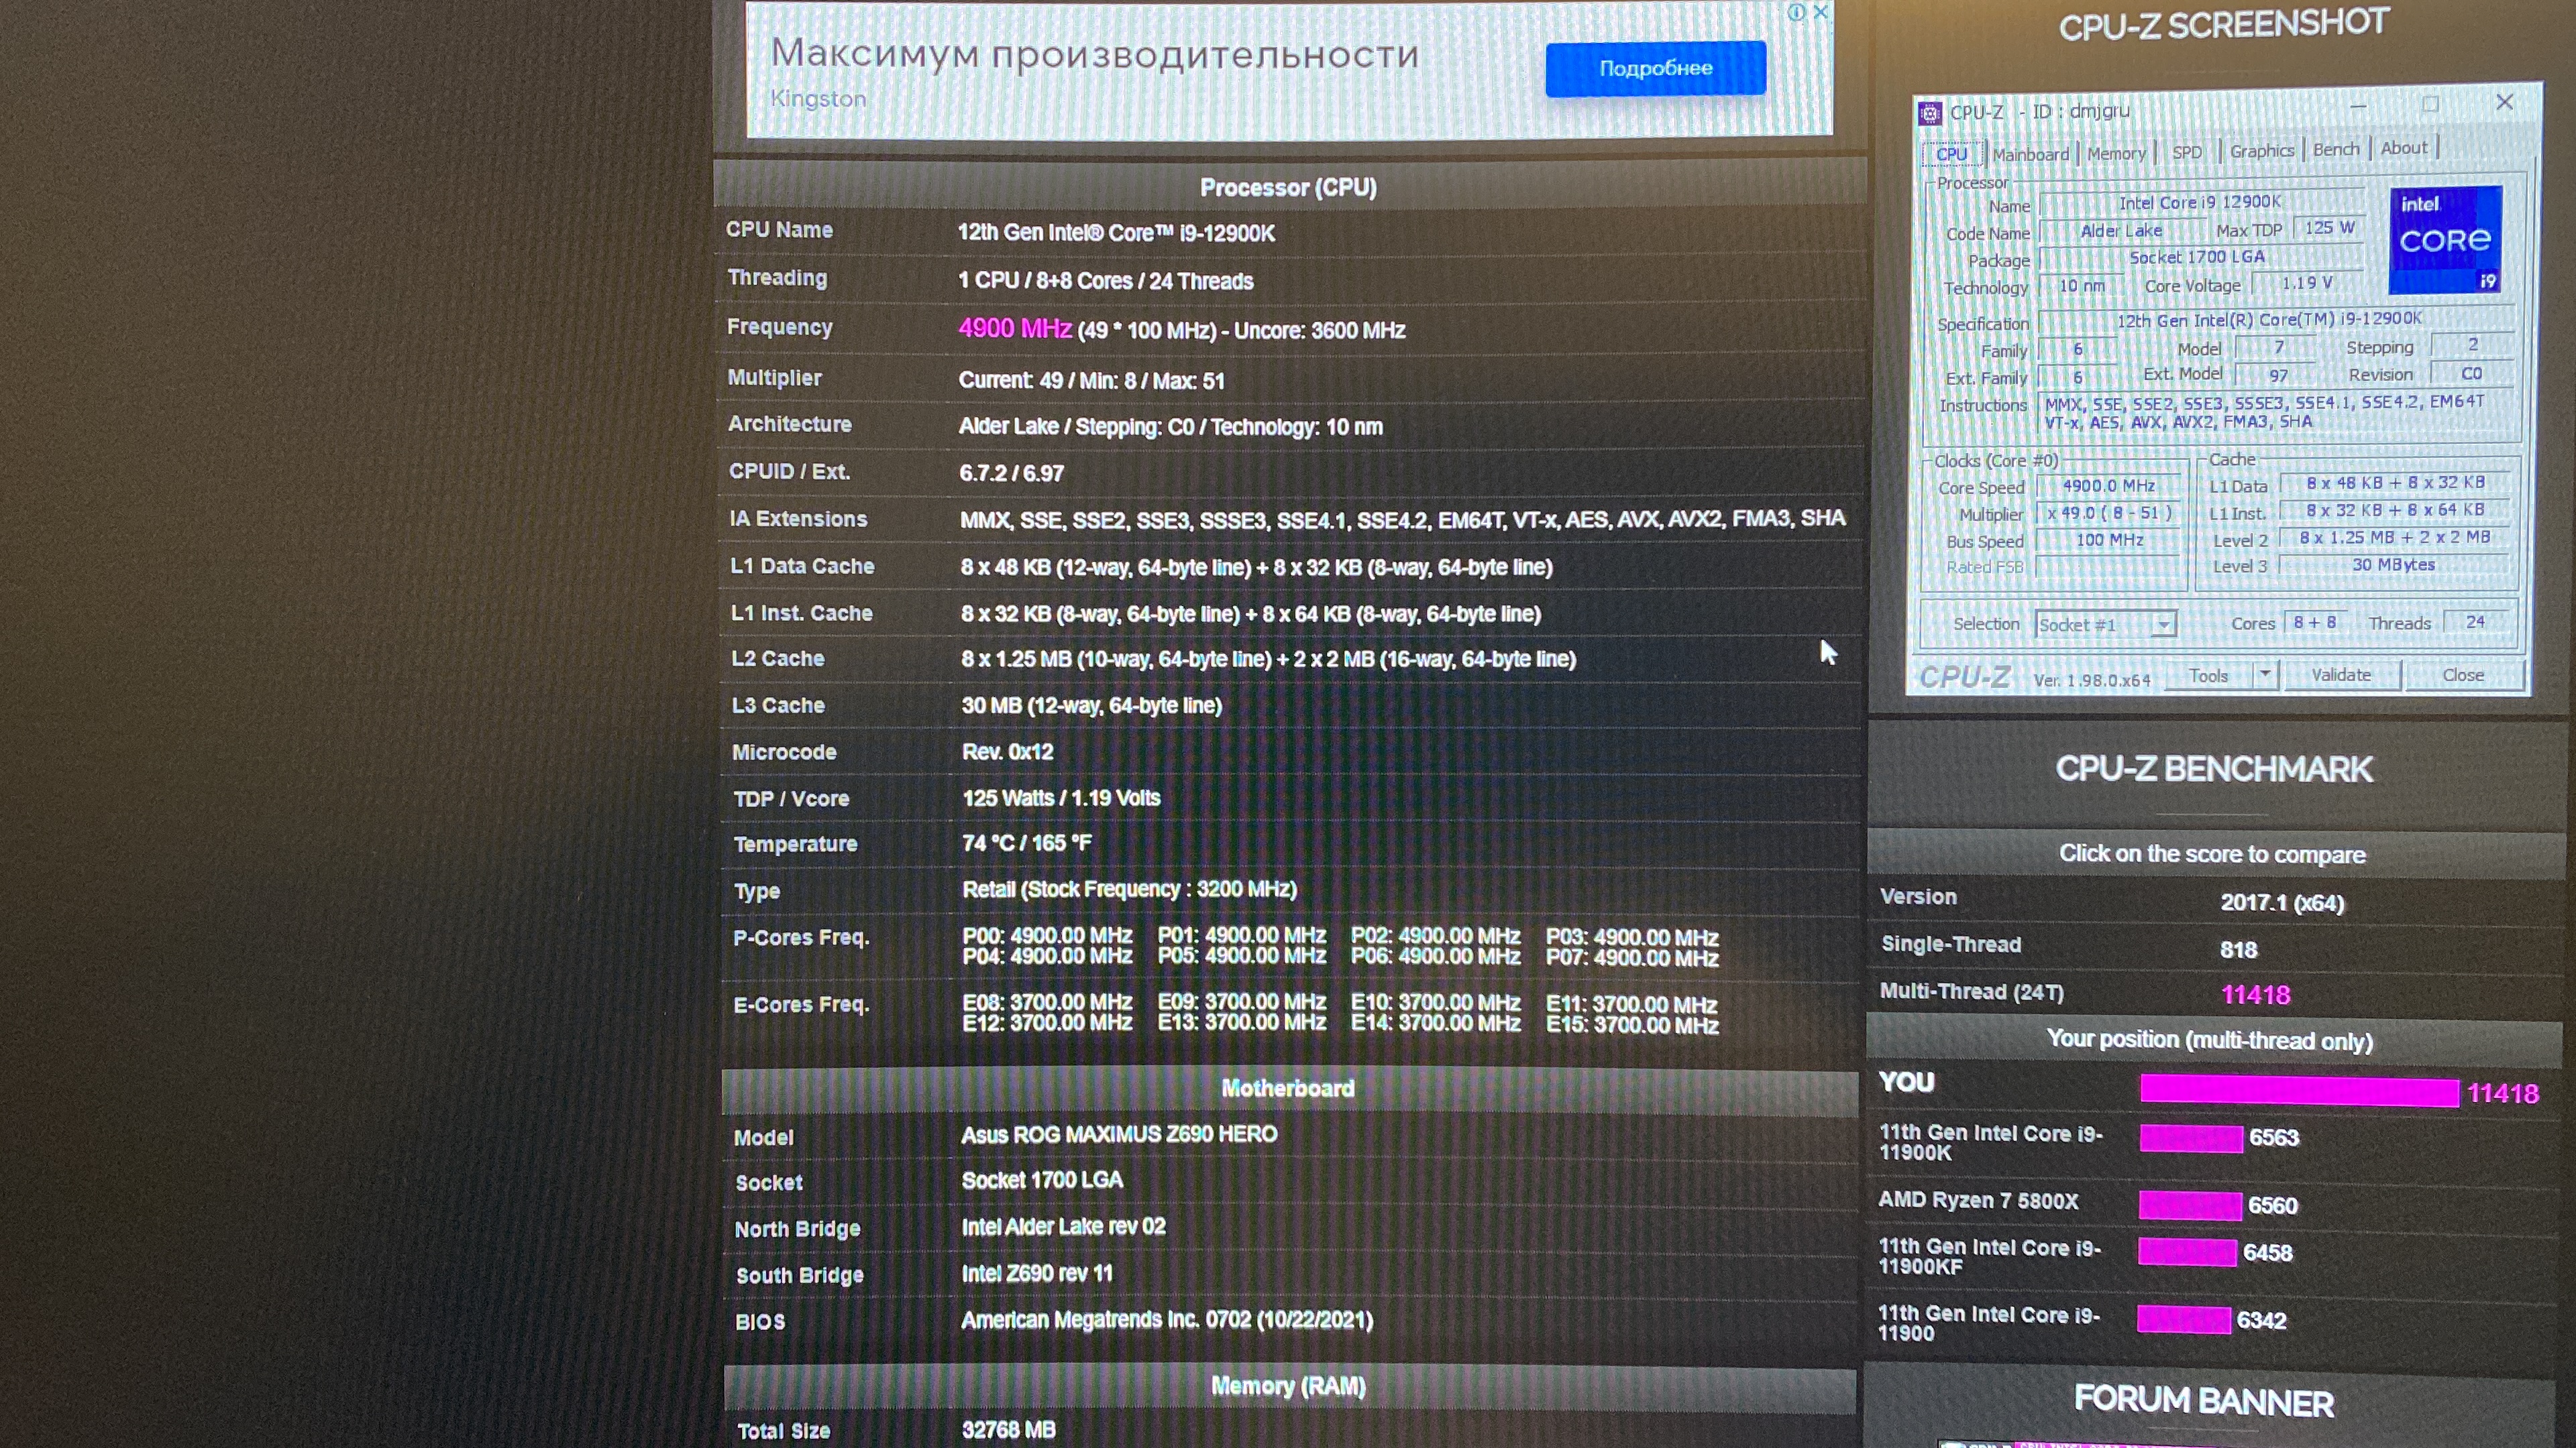Minimize the CPU-Z window
2576x1448 pixels.
(x=2358, y=106)
